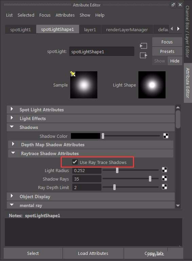
Task: Click the yellow pin on Sample swatch
Action: (73, 74)
